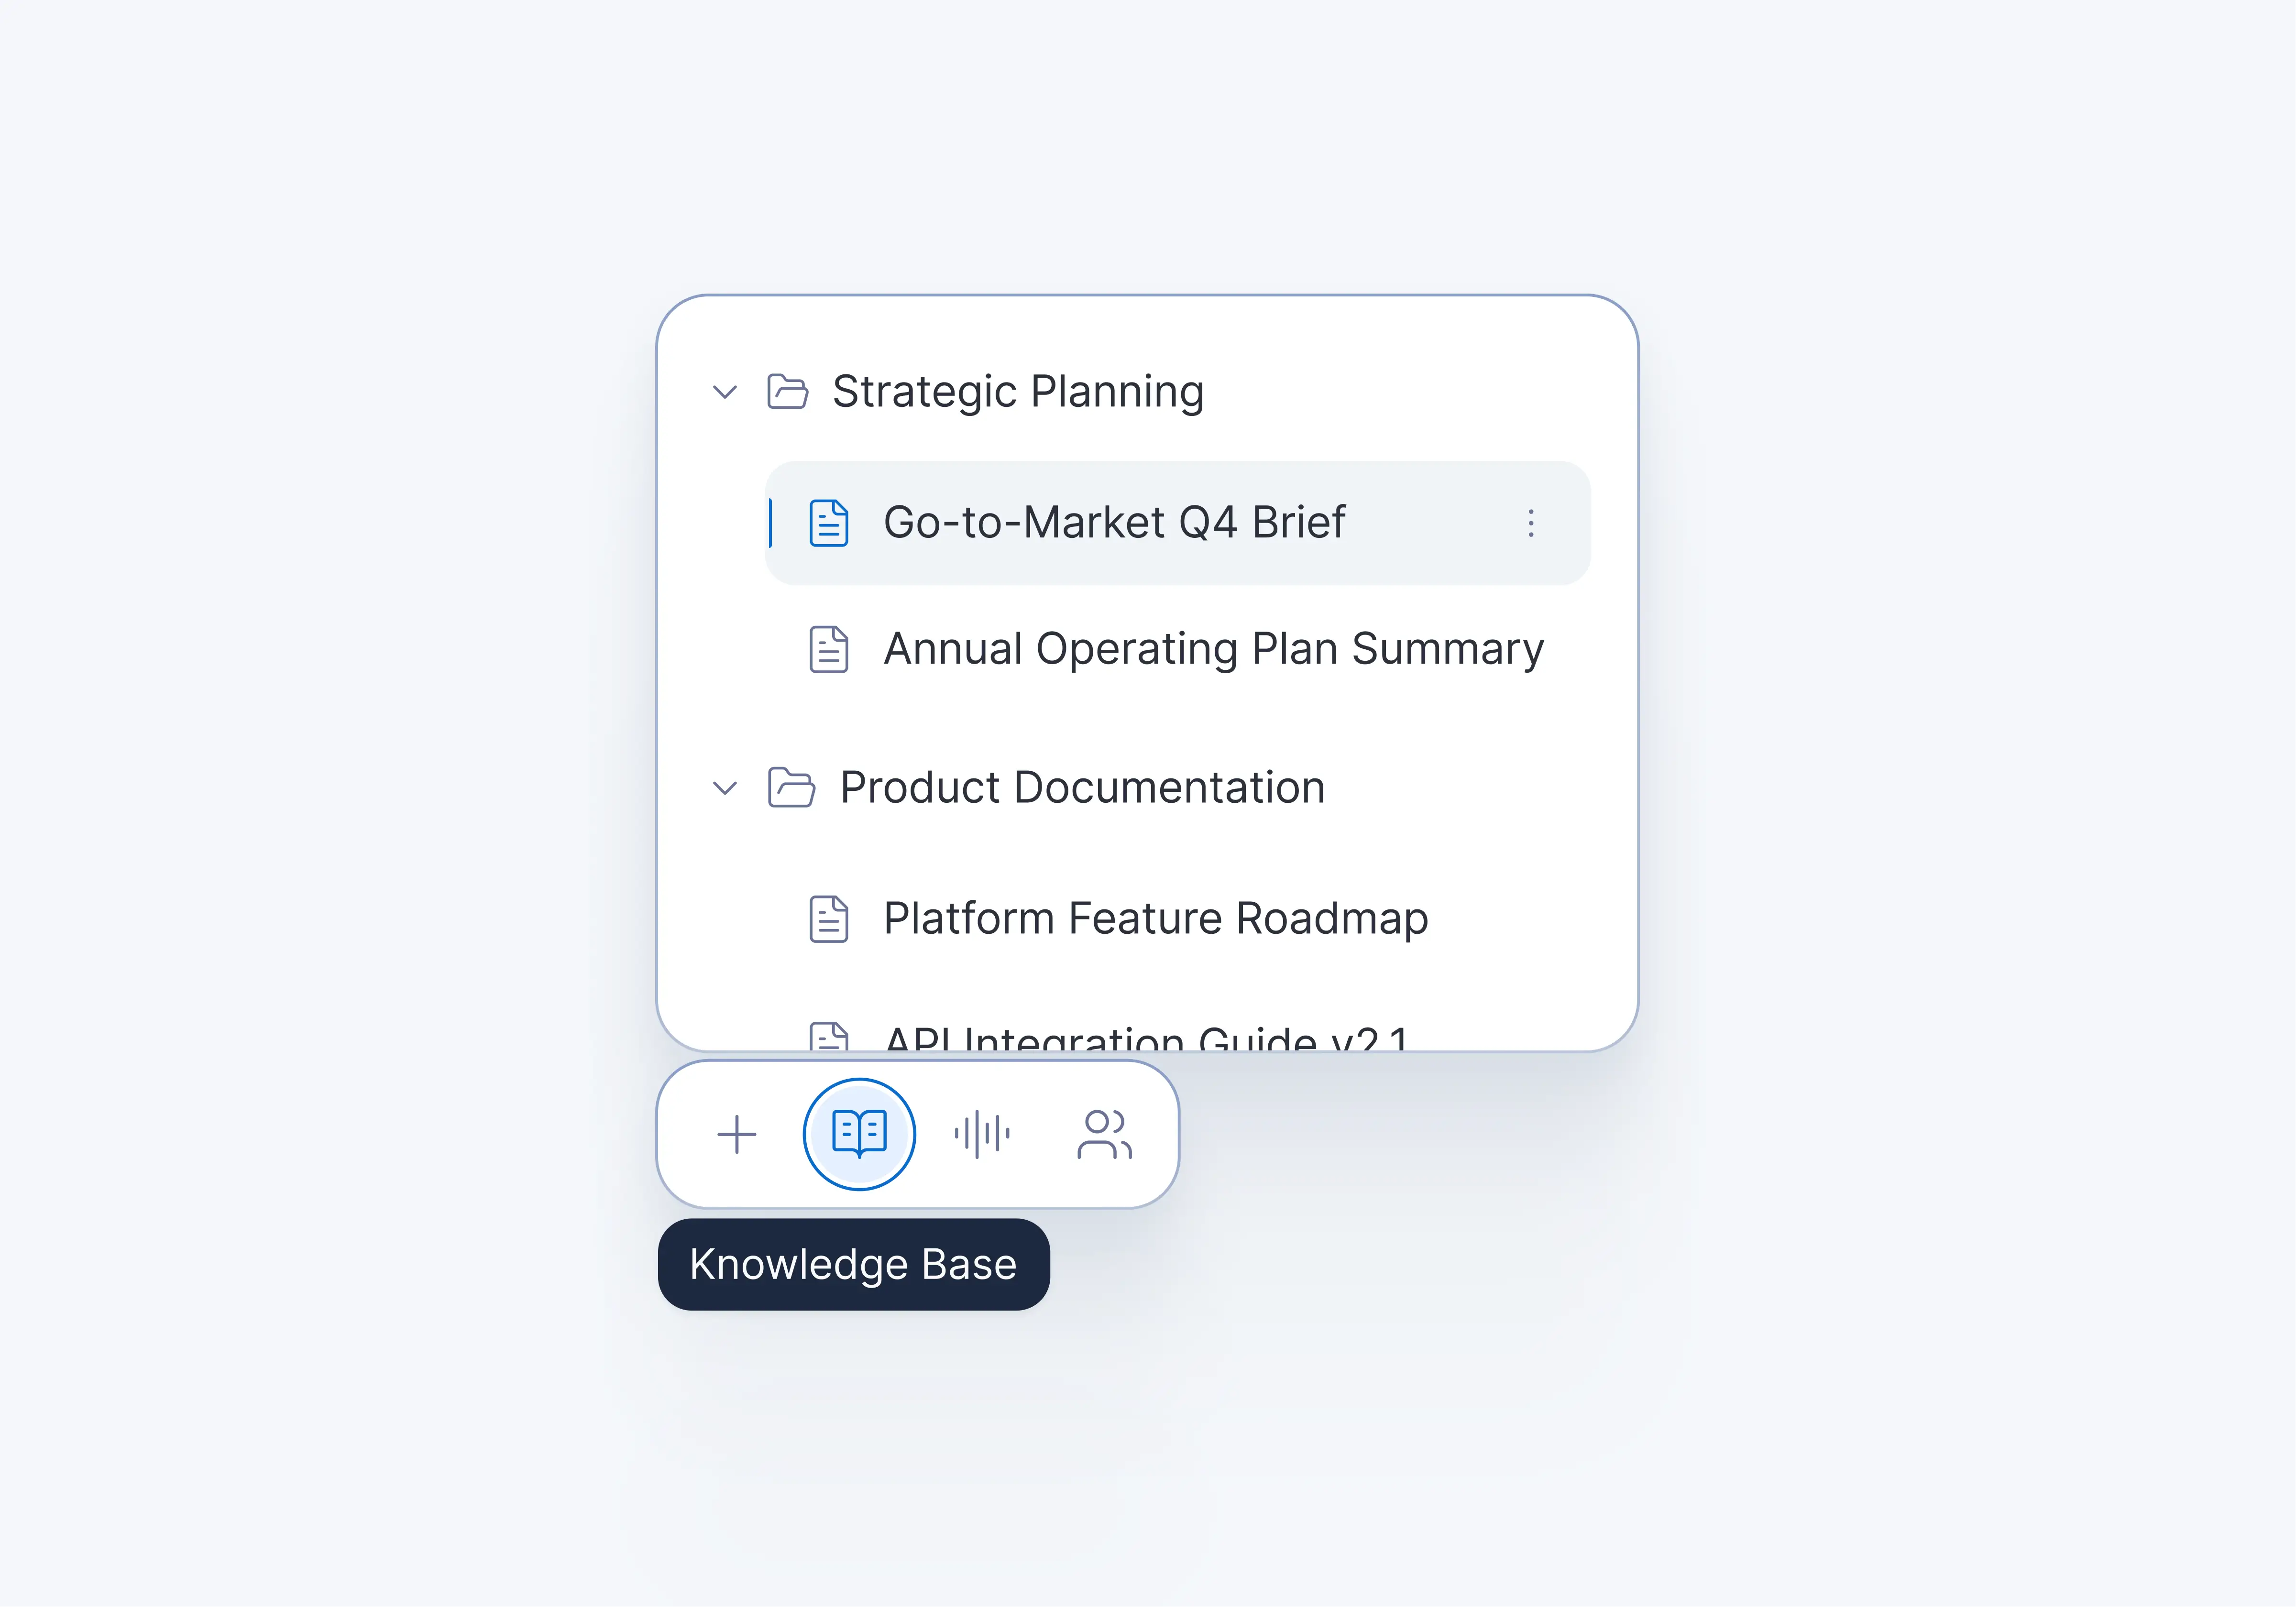Viewport: 2296px width, 1607px height.
Task: Click the plus button to add content
Action: coord(736,1133)
